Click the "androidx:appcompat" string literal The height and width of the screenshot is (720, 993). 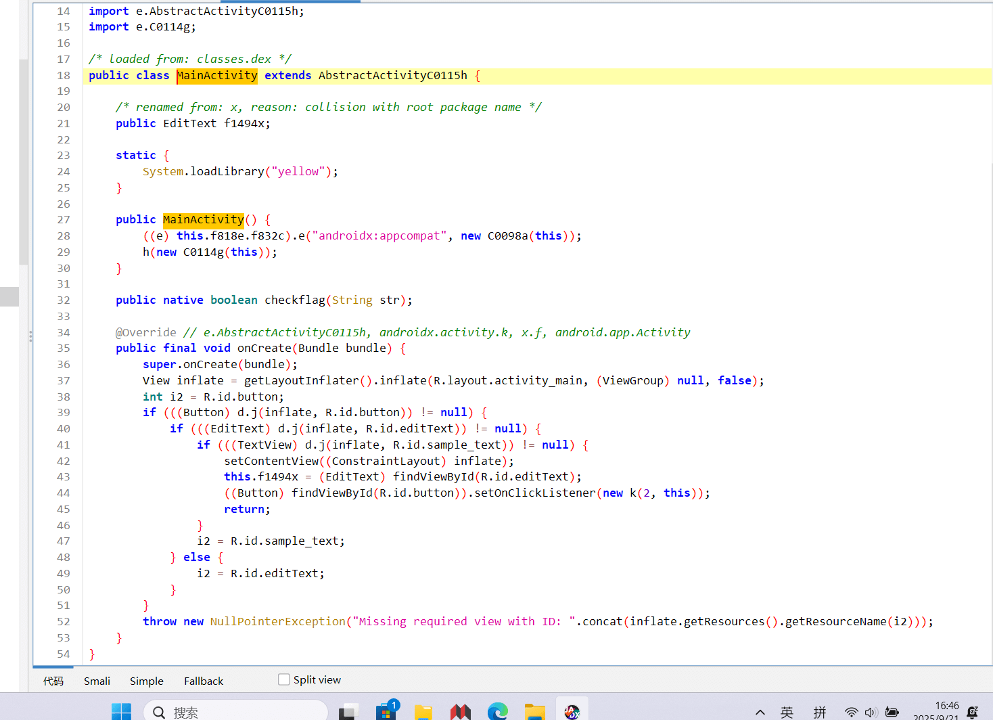(379, 235)
